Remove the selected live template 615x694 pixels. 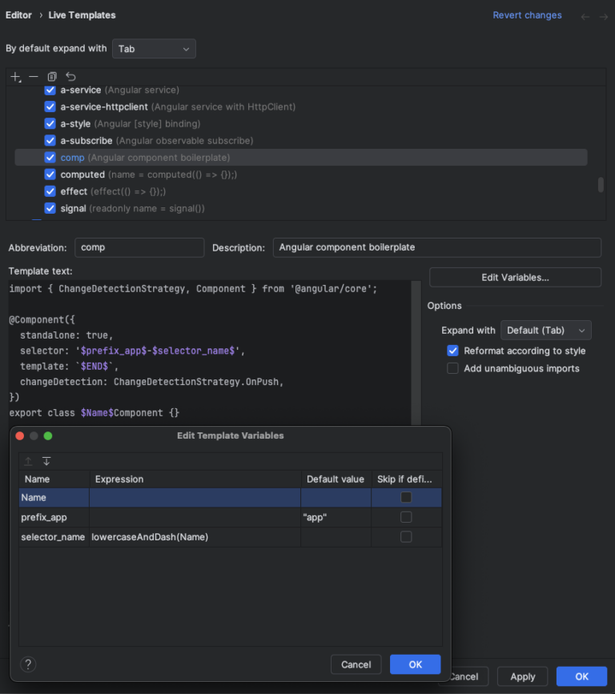(33, 76)
